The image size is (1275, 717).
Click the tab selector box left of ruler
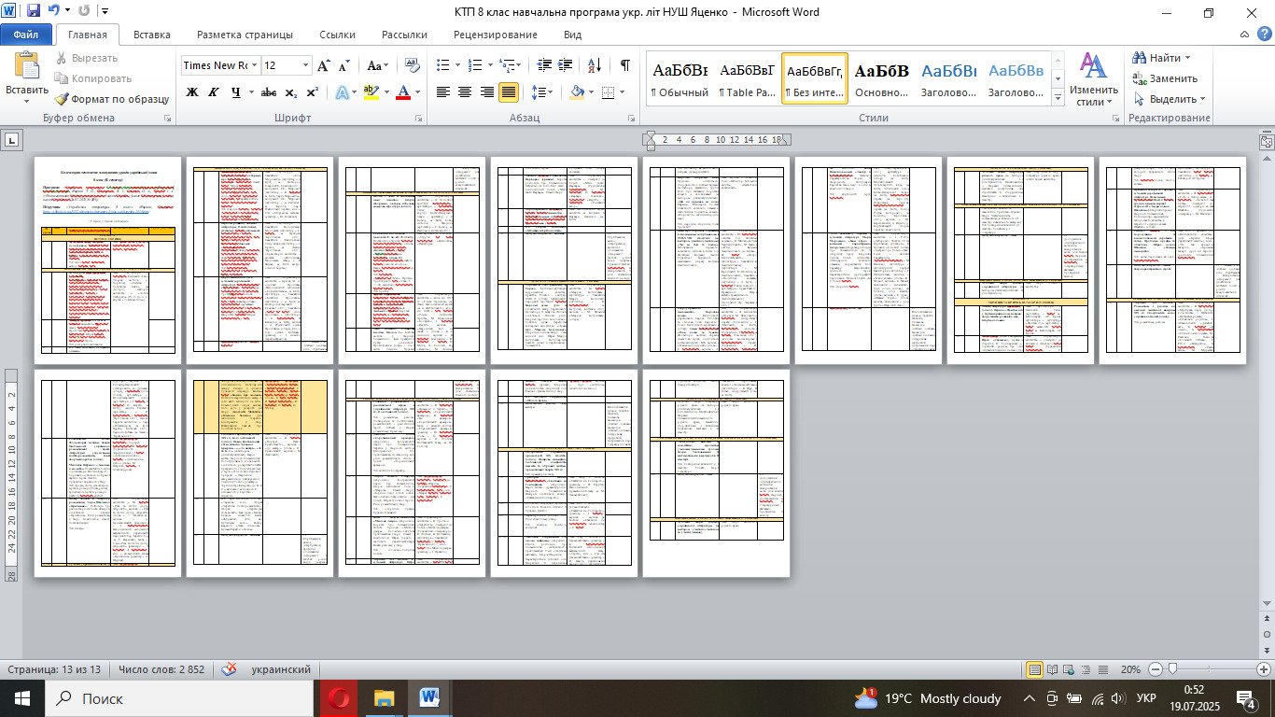pyautogui.click(x=12, y=140)
